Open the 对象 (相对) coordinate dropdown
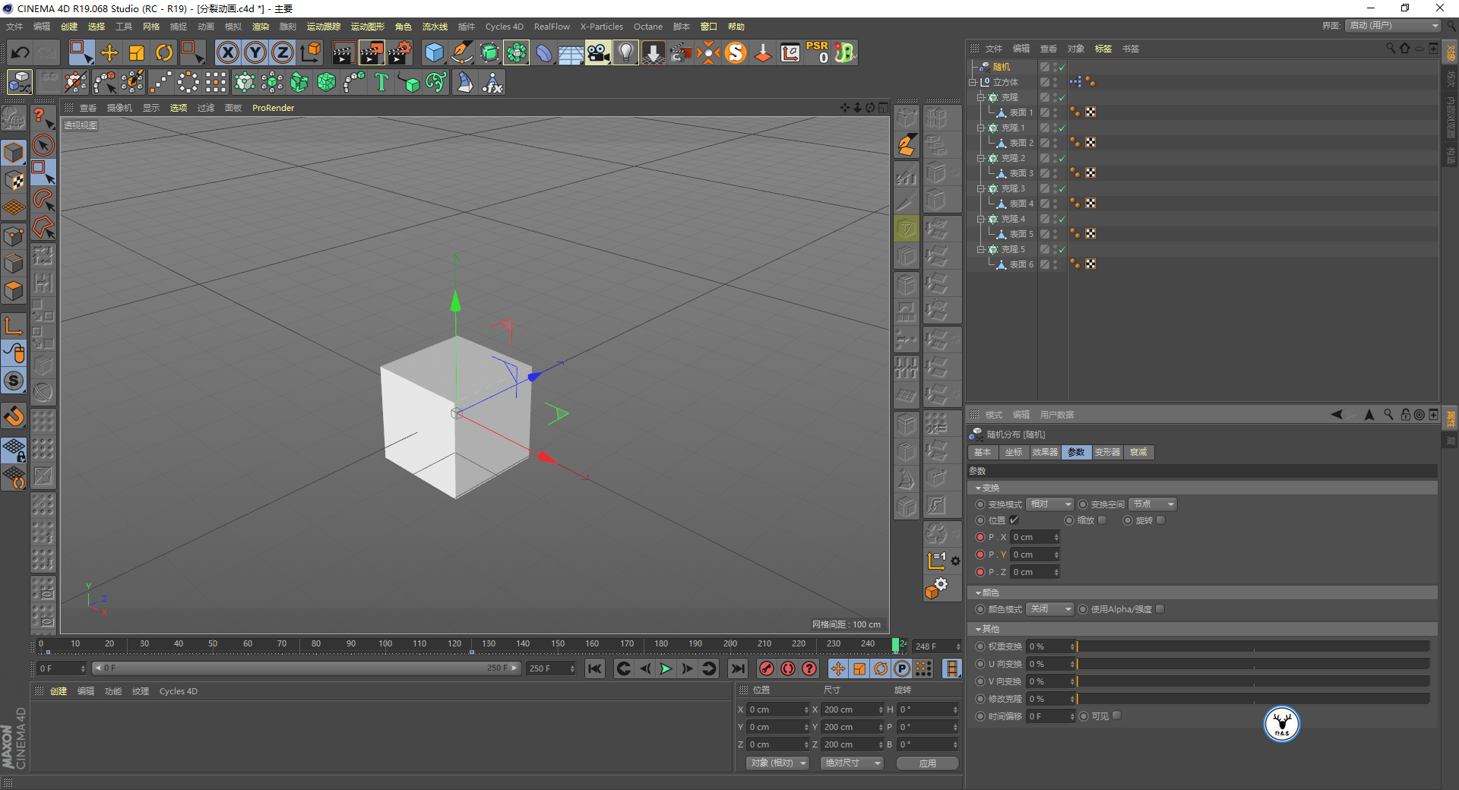This screenshot has height=790, width=1459. 777,763
